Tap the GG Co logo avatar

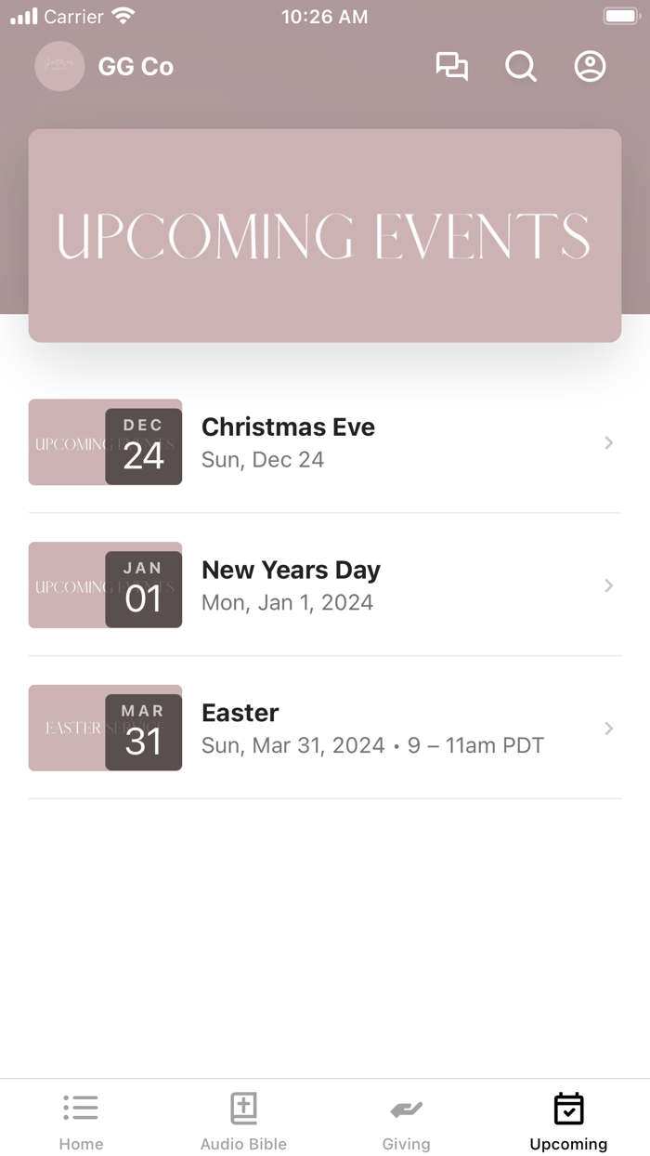coord(59,67)
